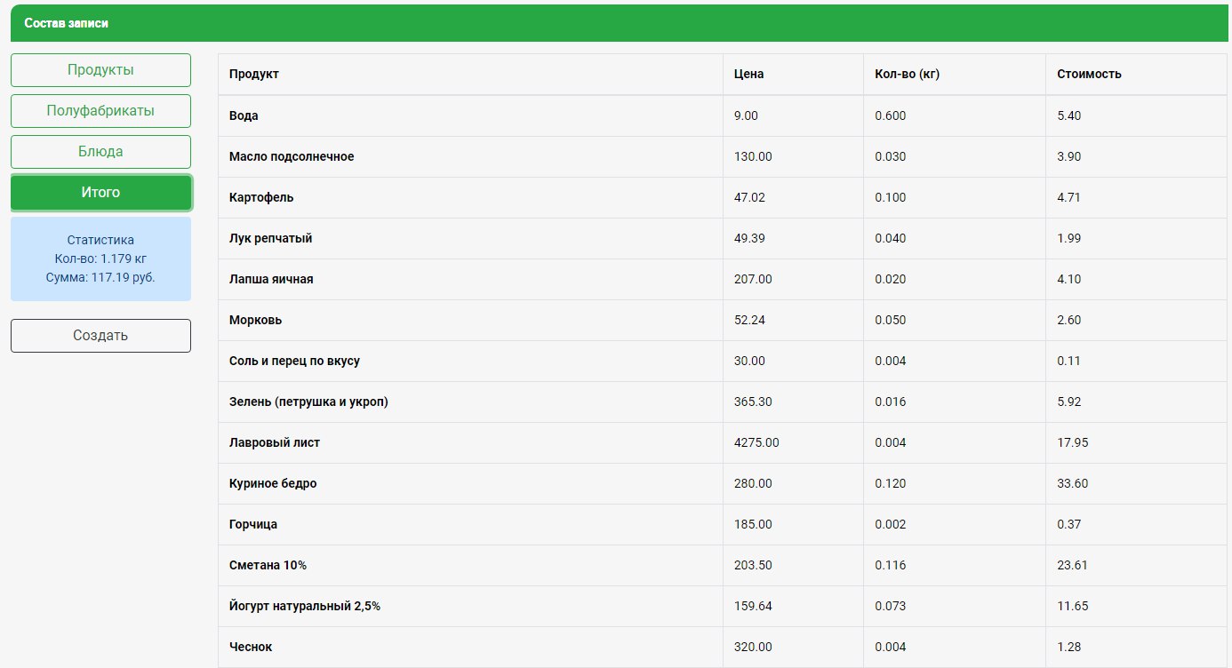Image resolution: width=1232 pixels, height=668 pixels.
Task: Select the Блюда tab
Action: 100,152
